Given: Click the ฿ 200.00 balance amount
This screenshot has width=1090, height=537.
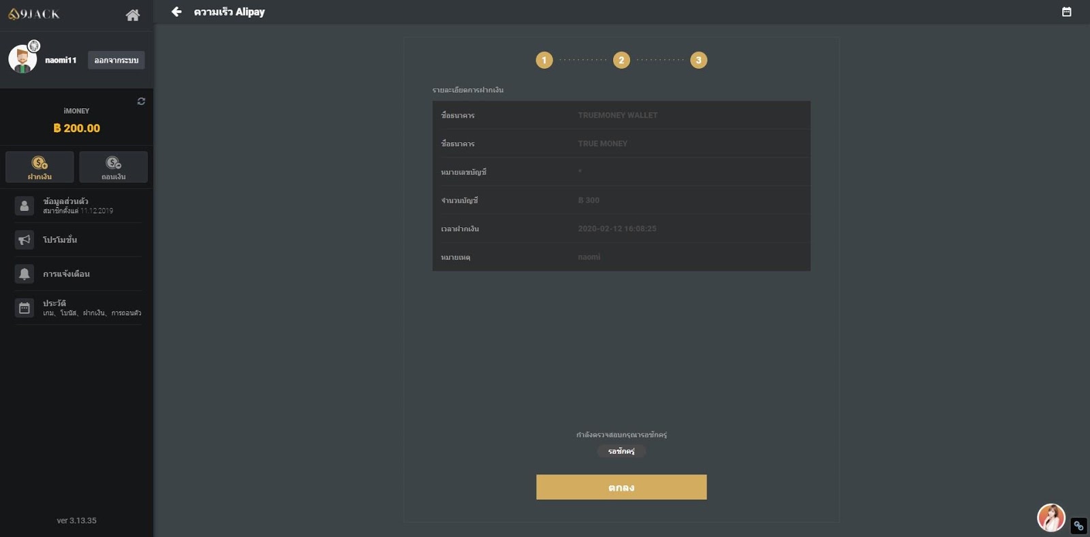Looking at the screenshot, I should tap(77, 128).
